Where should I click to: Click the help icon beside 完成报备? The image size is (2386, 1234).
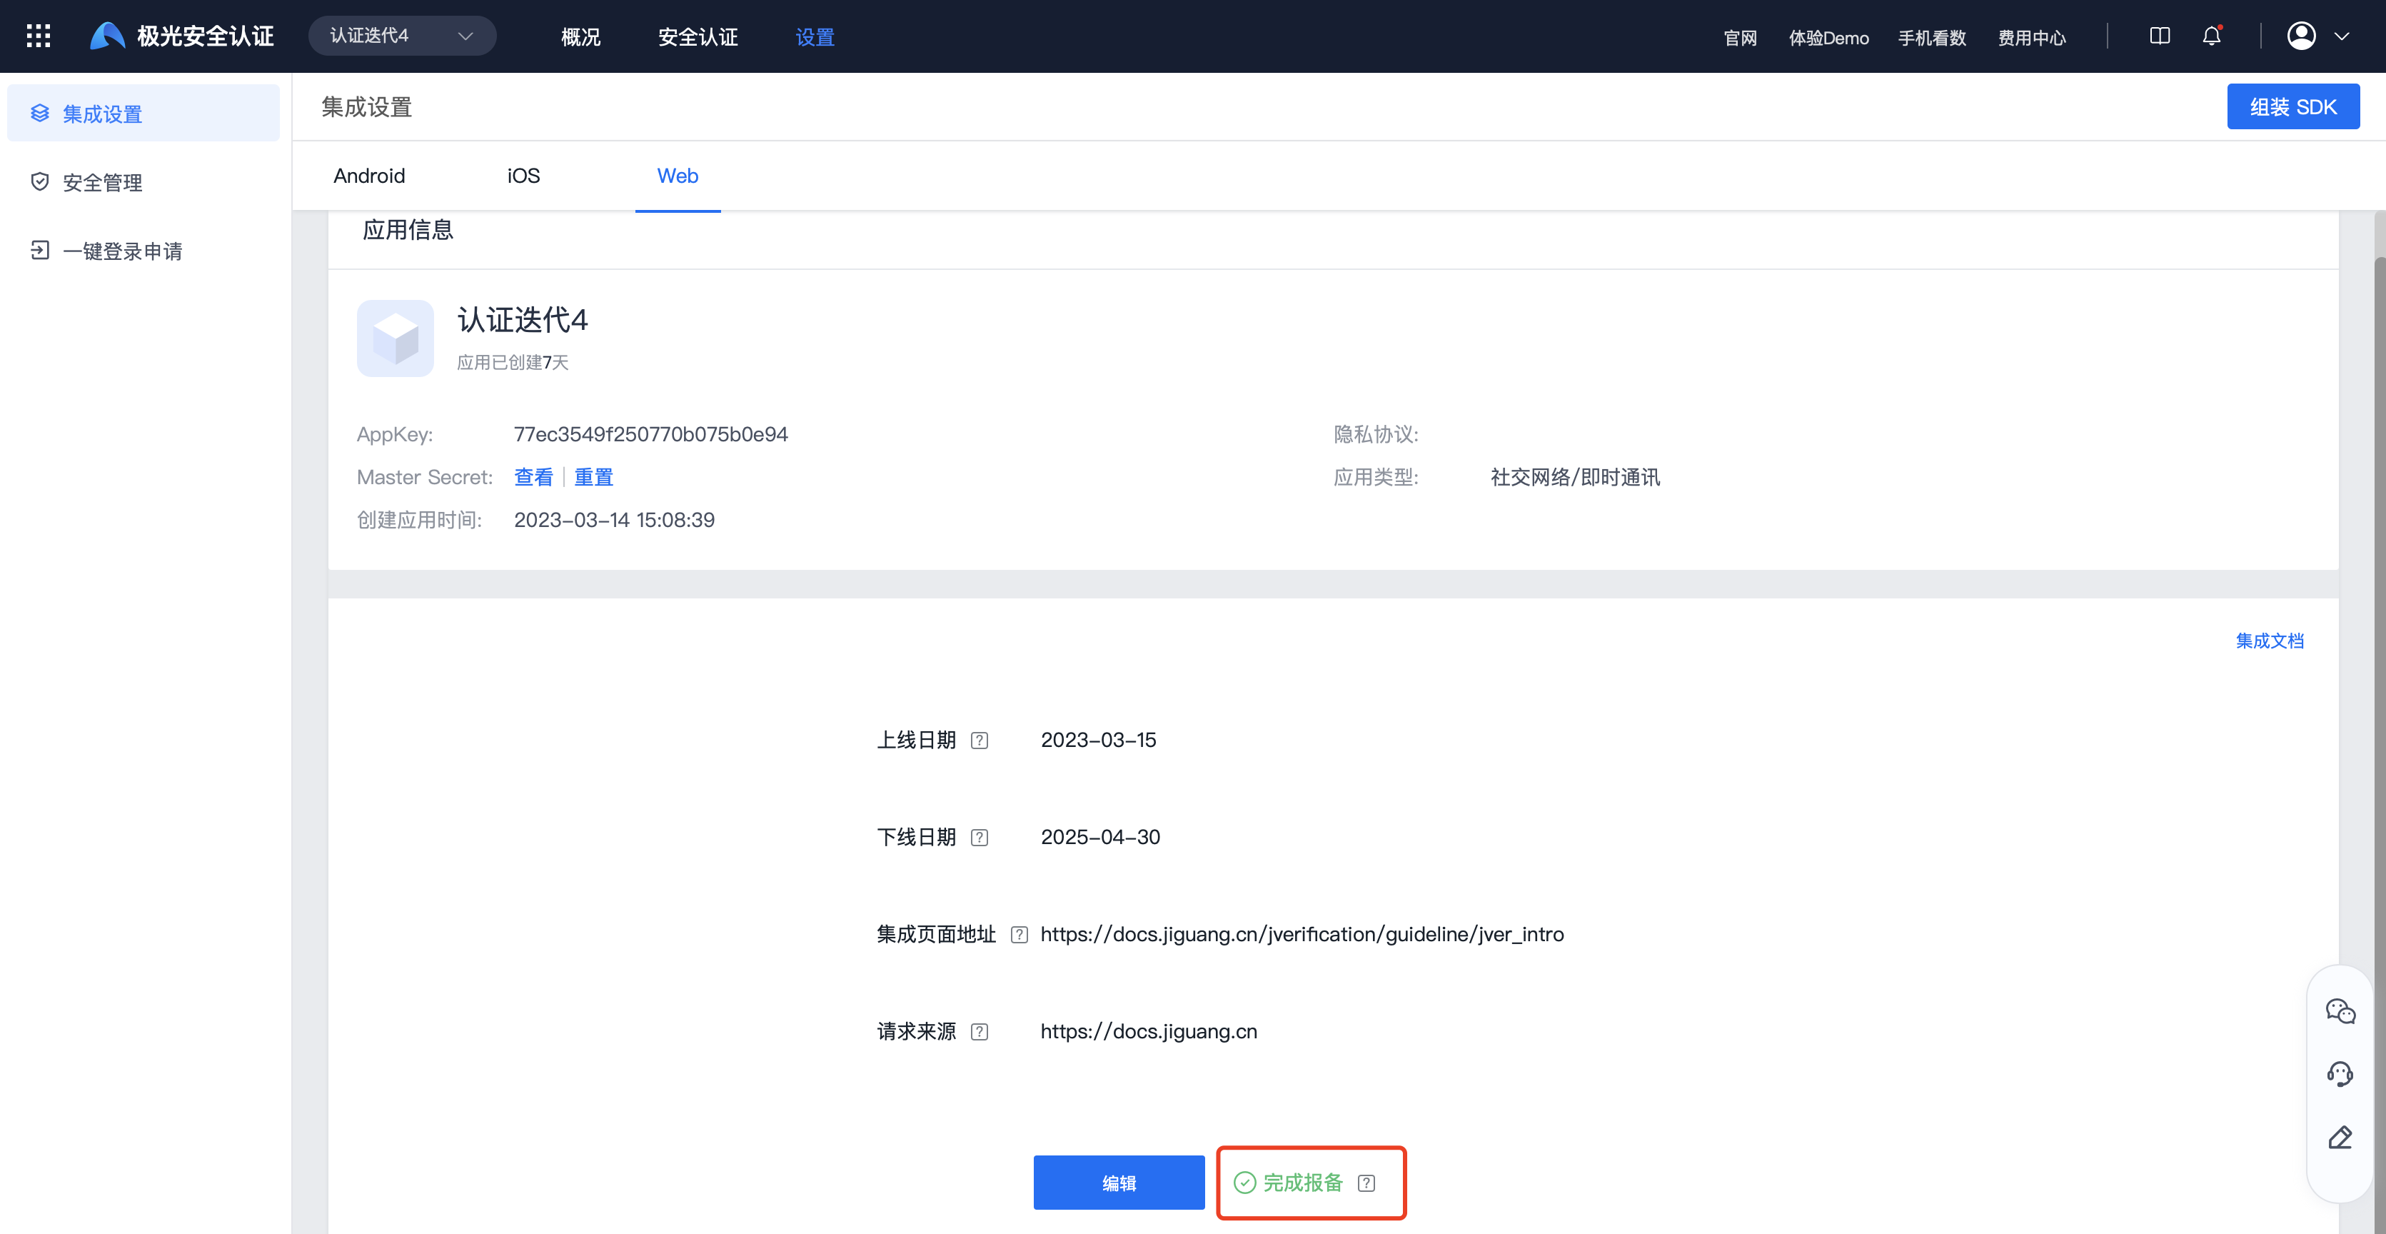(1366, 1183)
